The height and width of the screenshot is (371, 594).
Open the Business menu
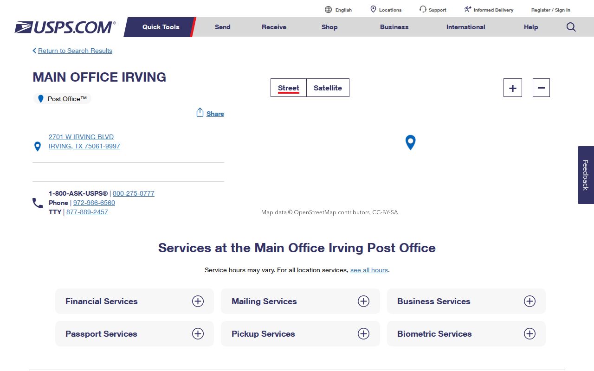394,27
